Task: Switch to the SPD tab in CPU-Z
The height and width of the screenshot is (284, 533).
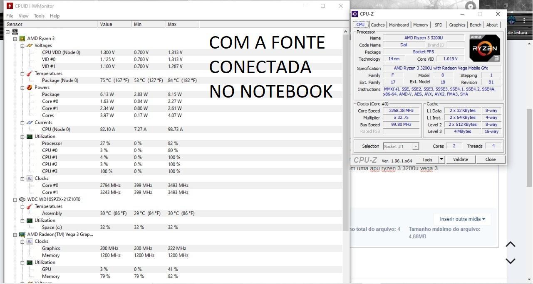Action: [x=439, y=25]
